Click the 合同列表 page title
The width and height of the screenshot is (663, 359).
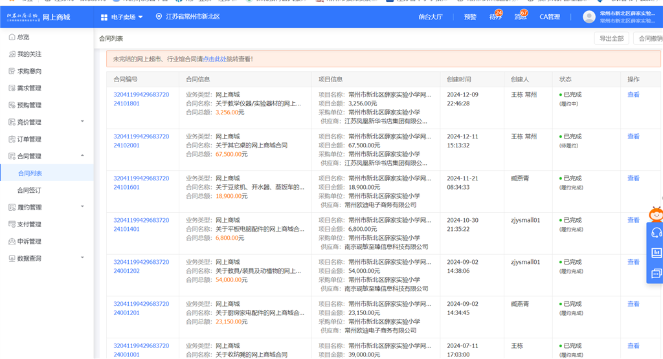point(111,38)
